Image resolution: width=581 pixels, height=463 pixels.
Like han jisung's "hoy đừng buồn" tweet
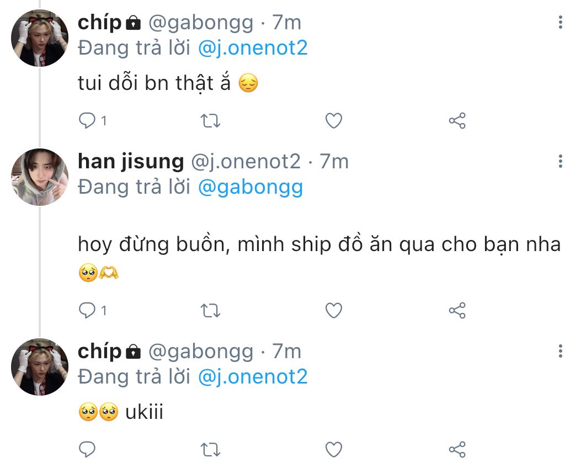(333, 310)
